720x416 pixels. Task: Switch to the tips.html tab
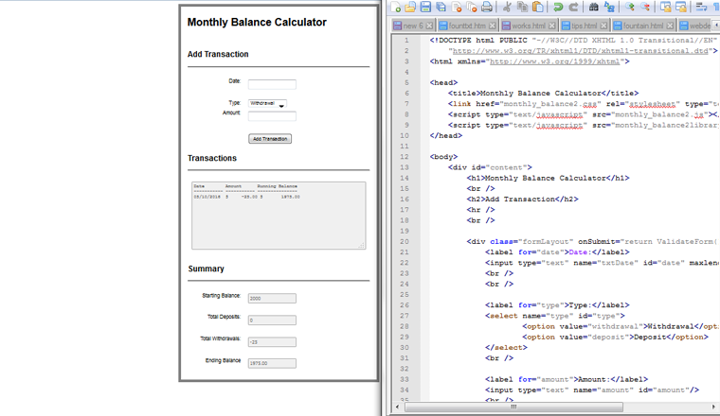[x=584, y=26]
